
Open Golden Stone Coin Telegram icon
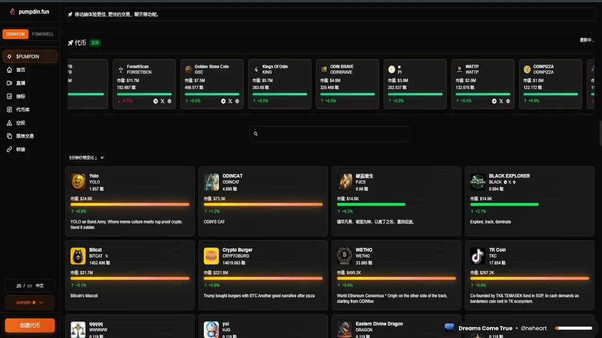coord(223,101)
